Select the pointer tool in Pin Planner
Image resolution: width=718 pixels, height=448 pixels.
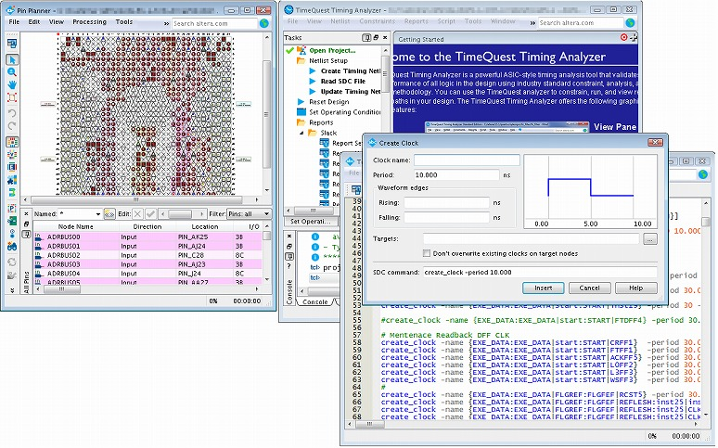12,59
